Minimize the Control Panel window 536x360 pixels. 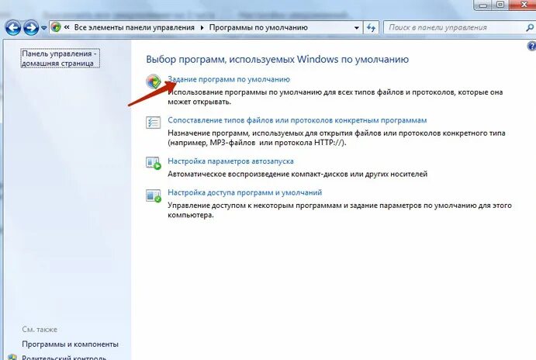pos(482,5)
